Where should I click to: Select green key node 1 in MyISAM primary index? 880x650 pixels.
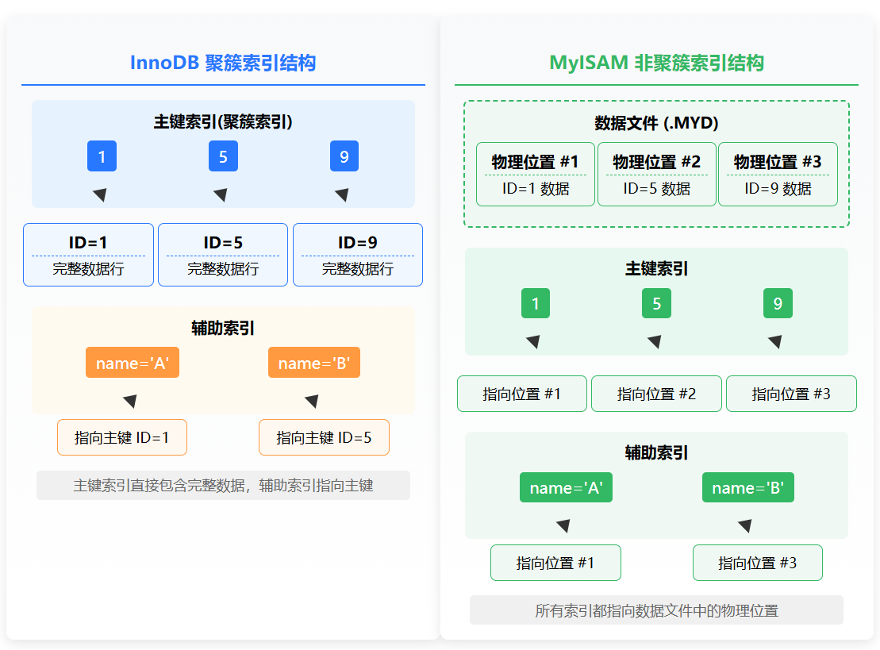tap(536, 303)
